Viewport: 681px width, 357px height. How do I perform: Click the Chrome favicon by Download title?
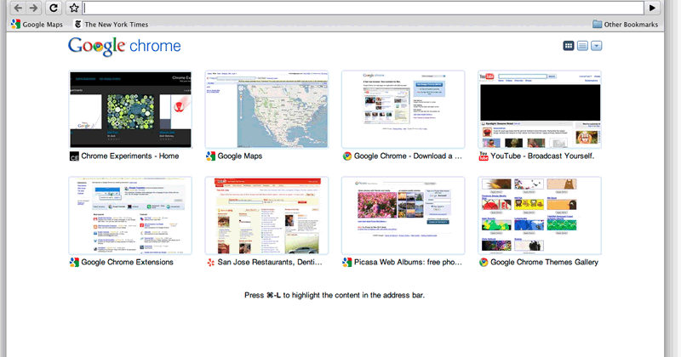347,156
